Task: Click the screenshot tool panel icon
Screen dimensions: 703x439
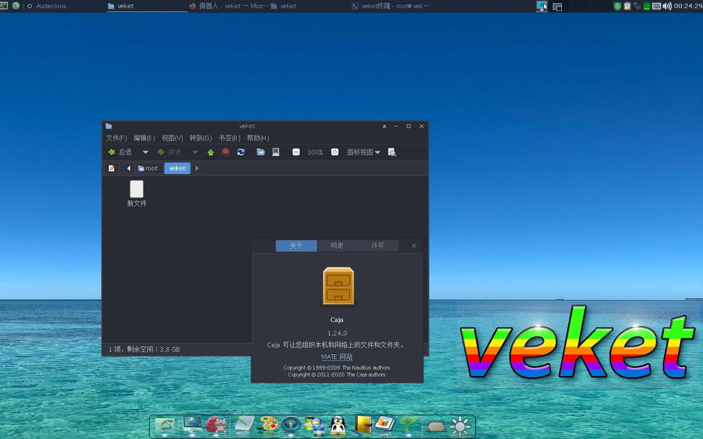Action: 542,6
